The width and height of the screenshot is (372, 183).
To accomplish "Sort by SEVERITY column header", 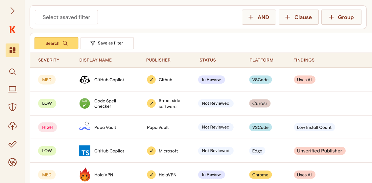I will click(x=49, y=60).
